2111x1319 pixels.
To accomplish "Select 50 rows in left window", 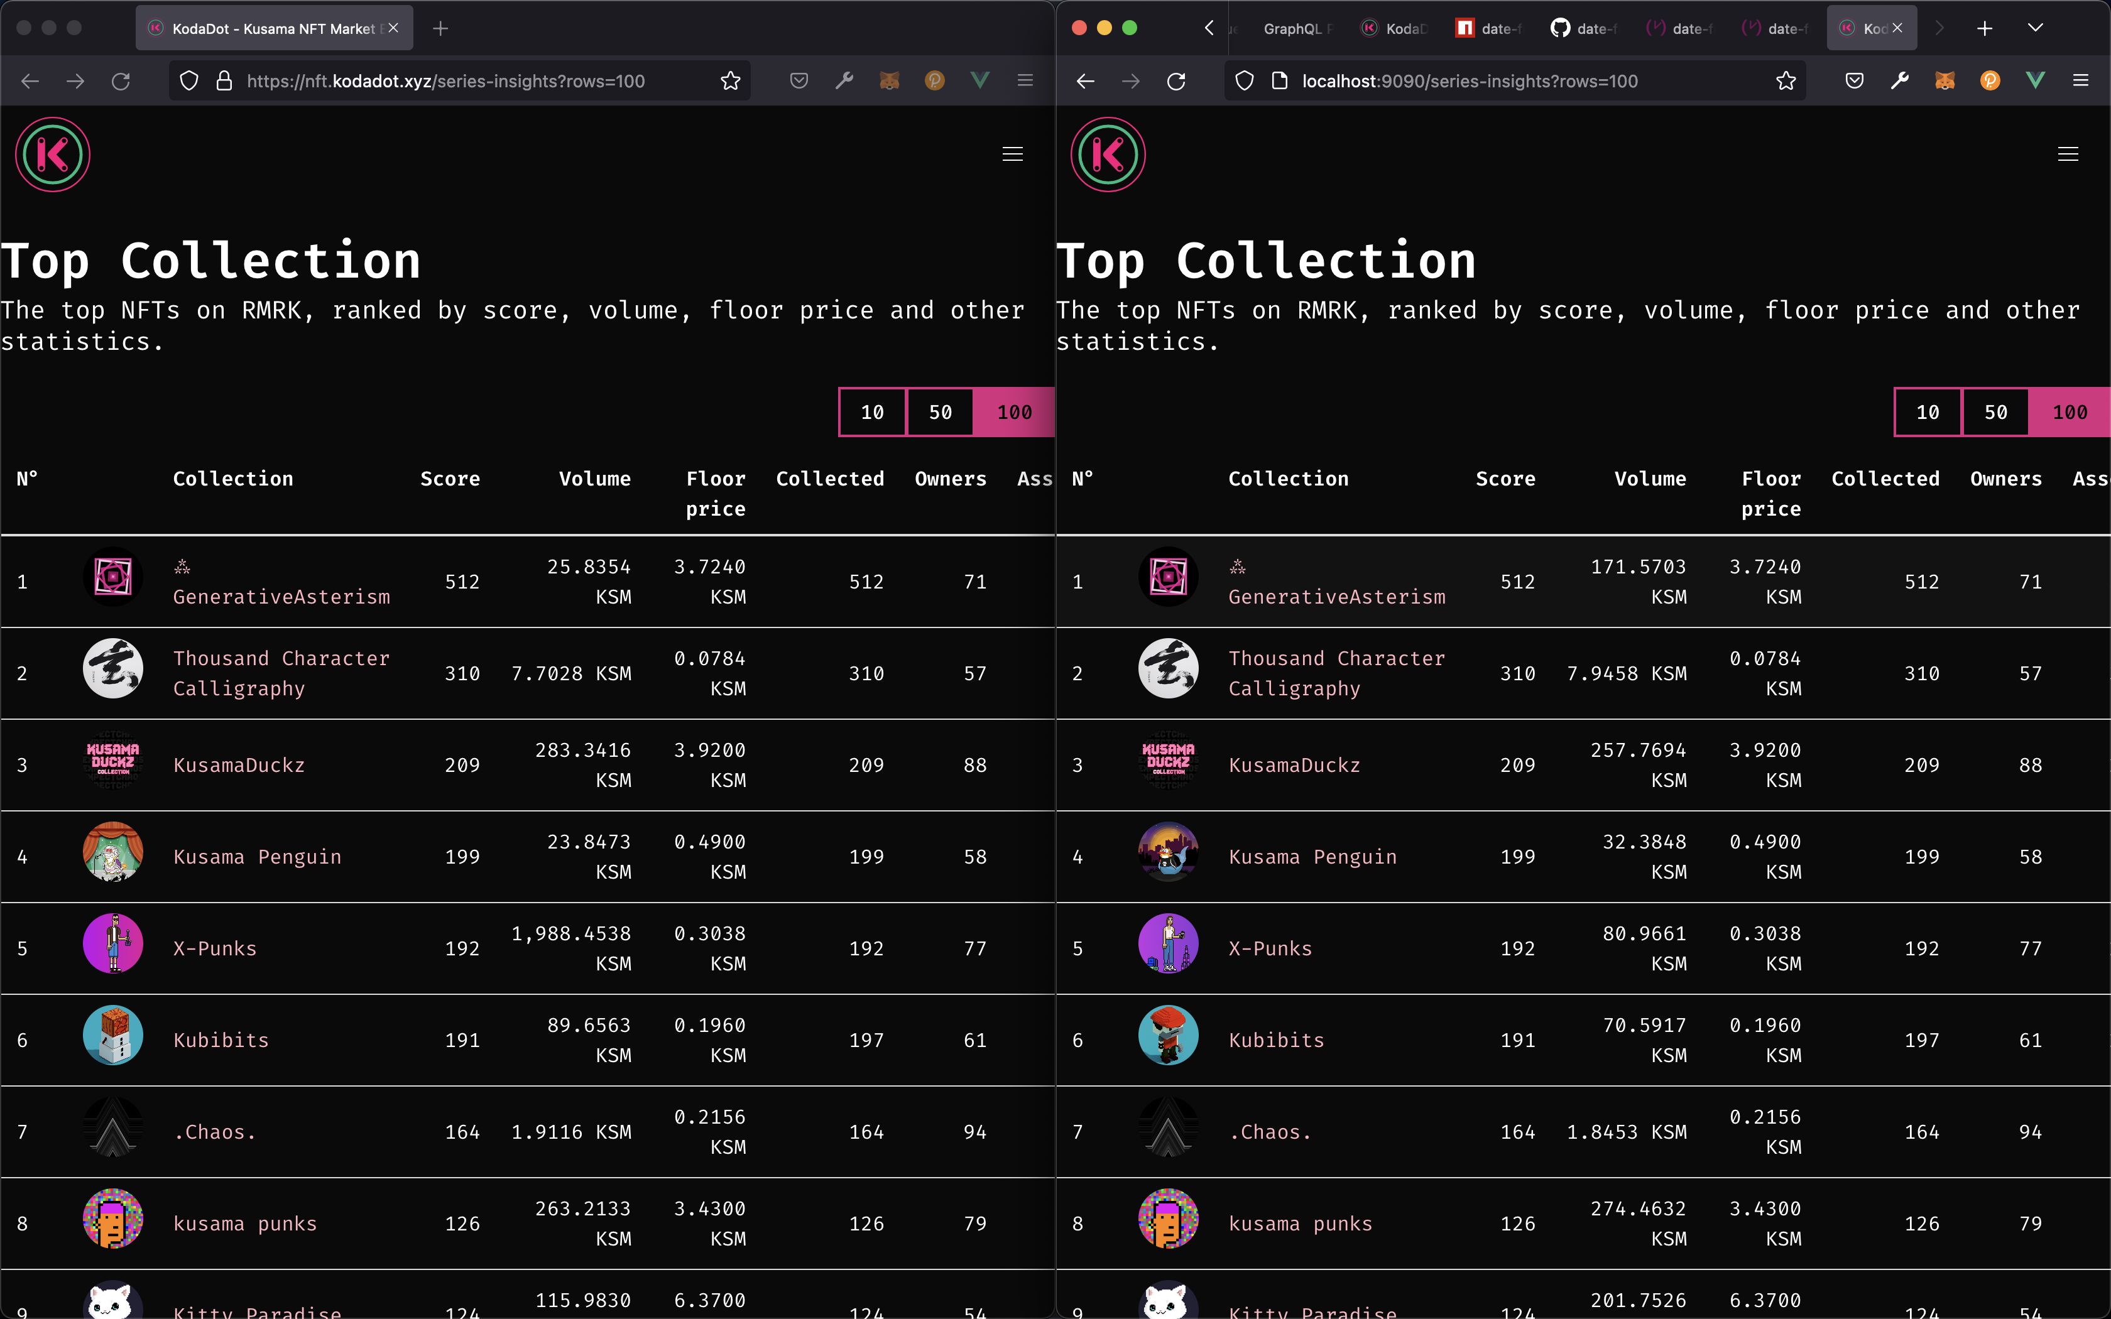I will click(x=939, y=412).
